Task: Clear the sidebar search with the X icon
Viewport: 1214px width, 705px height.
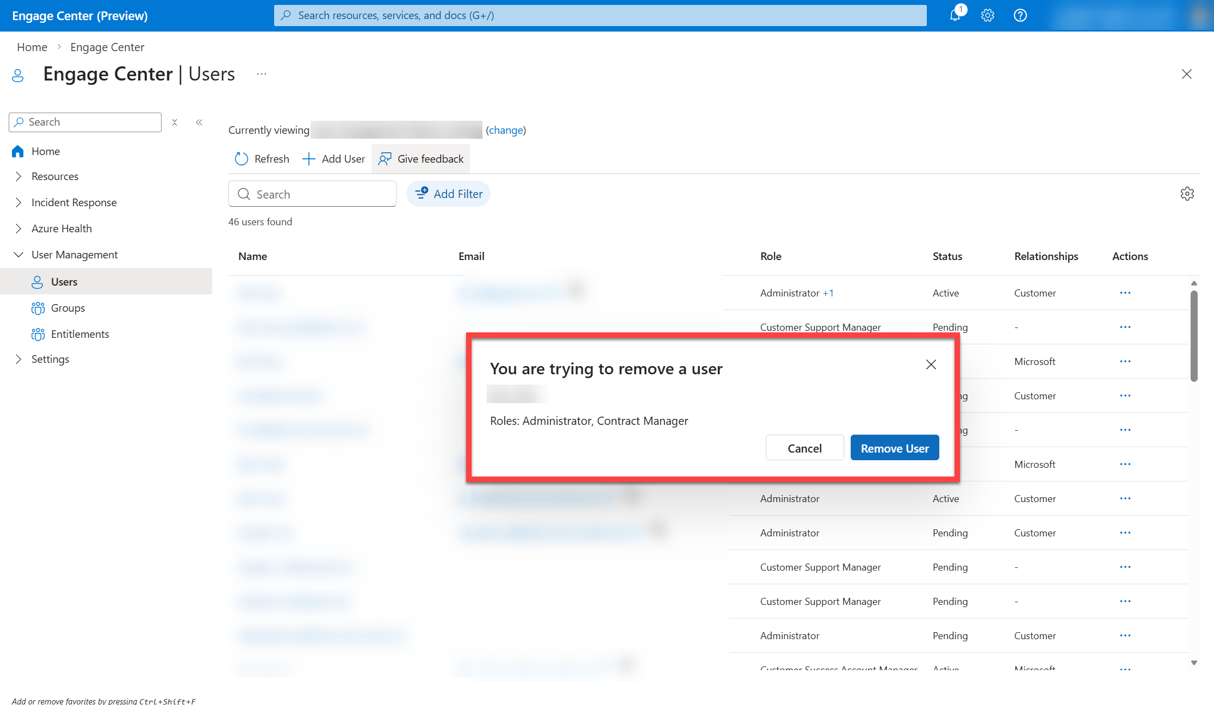Action: 175,122
